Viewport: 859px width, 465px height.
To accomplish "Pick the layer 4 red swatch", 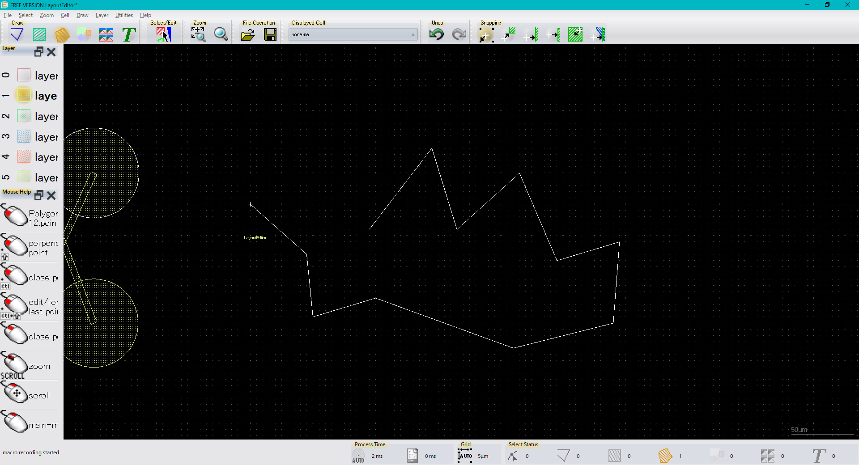I will (x=24, y=157).
